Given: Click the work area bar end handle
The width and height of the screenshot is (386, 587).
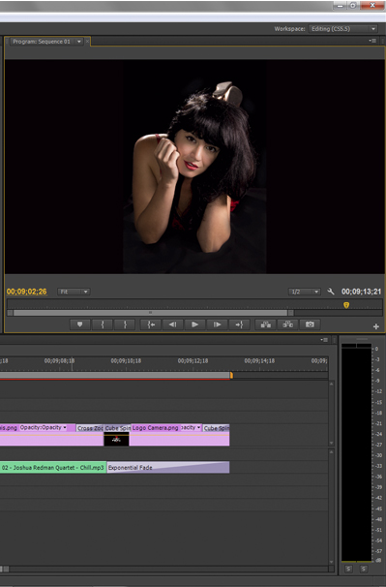Looking at the screenshot, I should click(x=231, y=375).
